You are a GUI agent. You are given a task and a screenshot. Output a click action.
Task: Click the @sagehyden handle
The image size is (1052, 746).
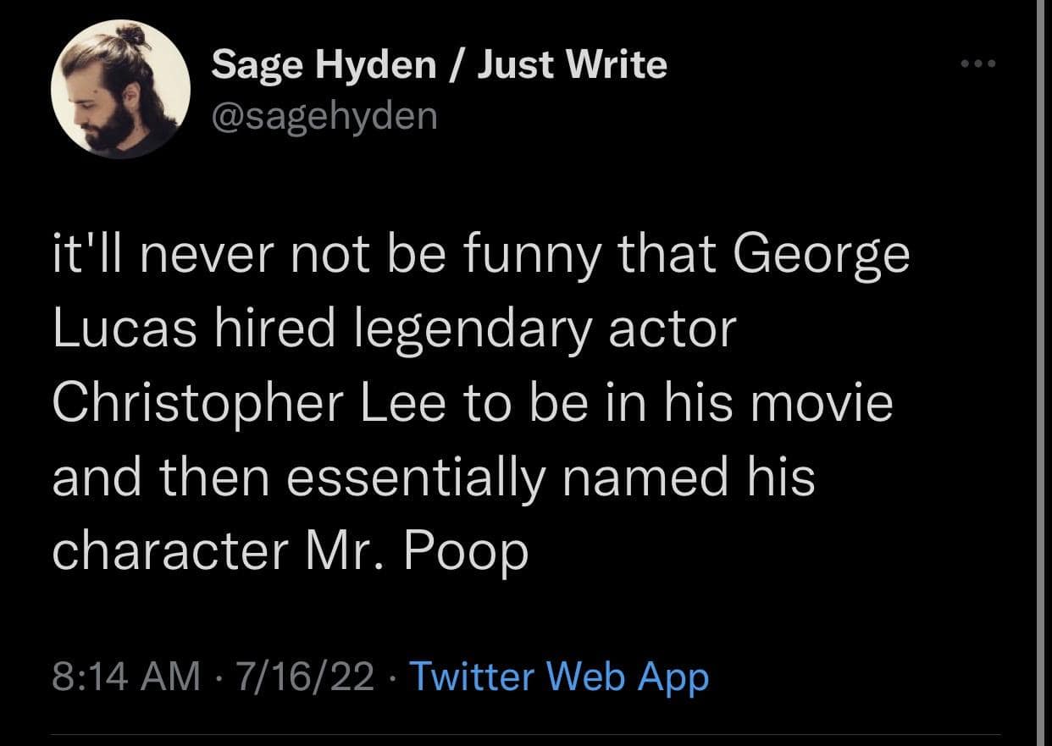click(x=324, y=115)
